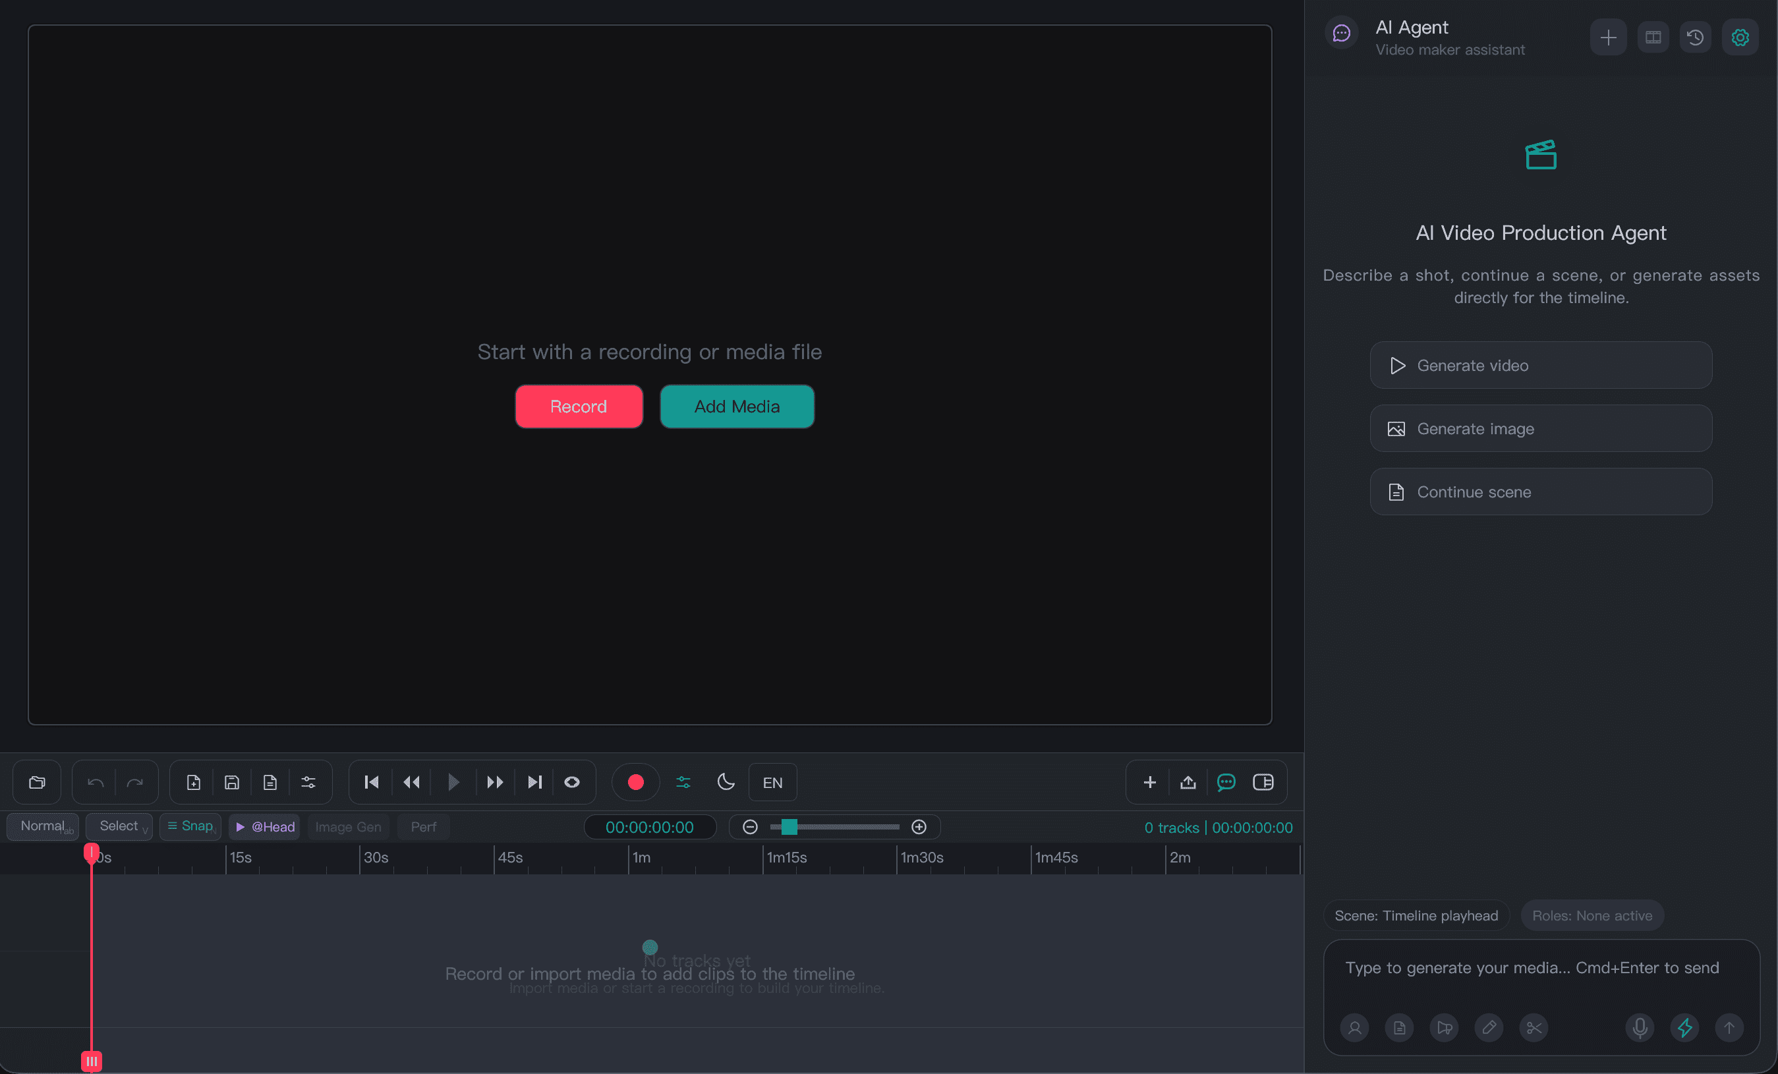Click the 00:00:00:00 timecode field
1778x1074 pixels.
click(x=649, y=828)
